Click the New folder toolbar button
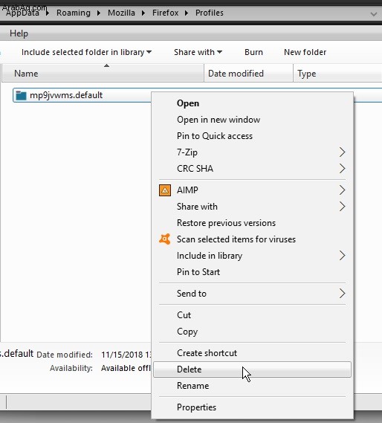Viewport: 382px width, 423px height. [305, 52]
